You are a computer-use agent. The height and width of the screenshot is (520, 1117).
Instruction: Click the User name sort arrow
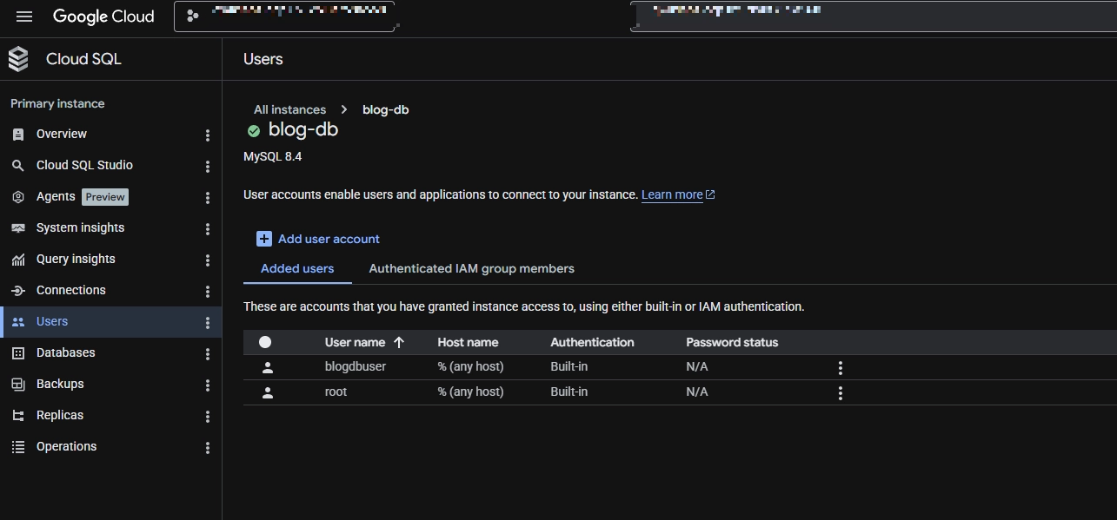tap(399, 342)
